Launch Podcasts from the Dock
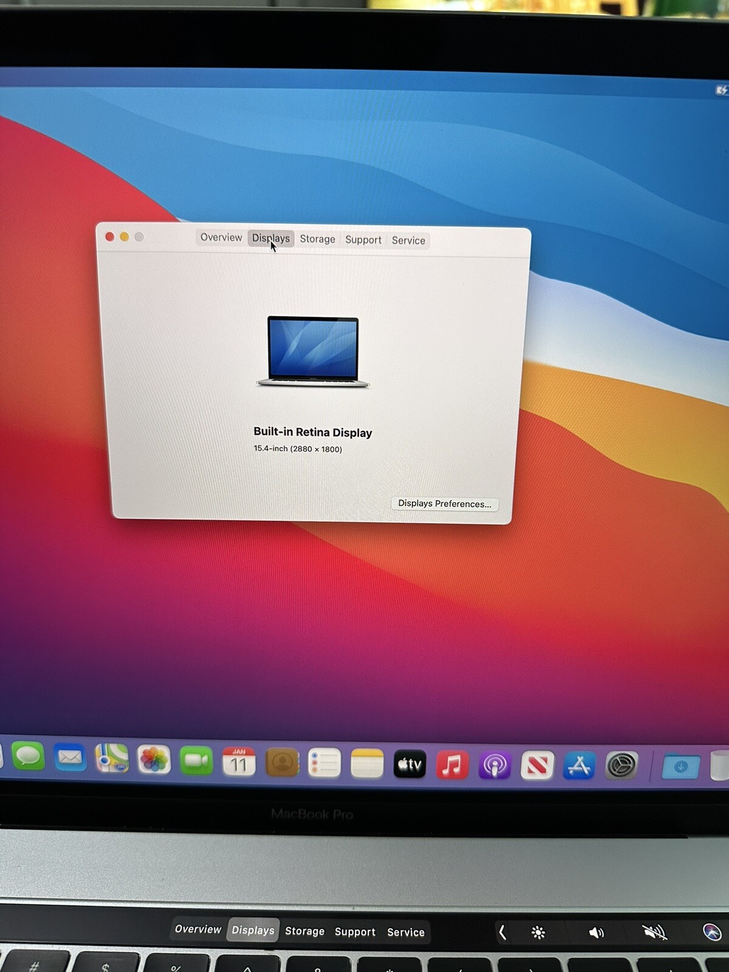This screenshot has height=972, width=729. click(495, 765)
